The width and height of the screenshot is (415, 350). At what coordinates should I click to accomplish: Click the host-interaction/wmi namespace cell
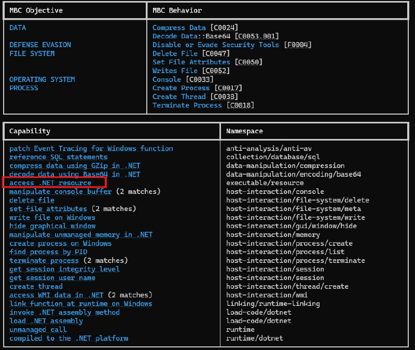coord(267,295)
